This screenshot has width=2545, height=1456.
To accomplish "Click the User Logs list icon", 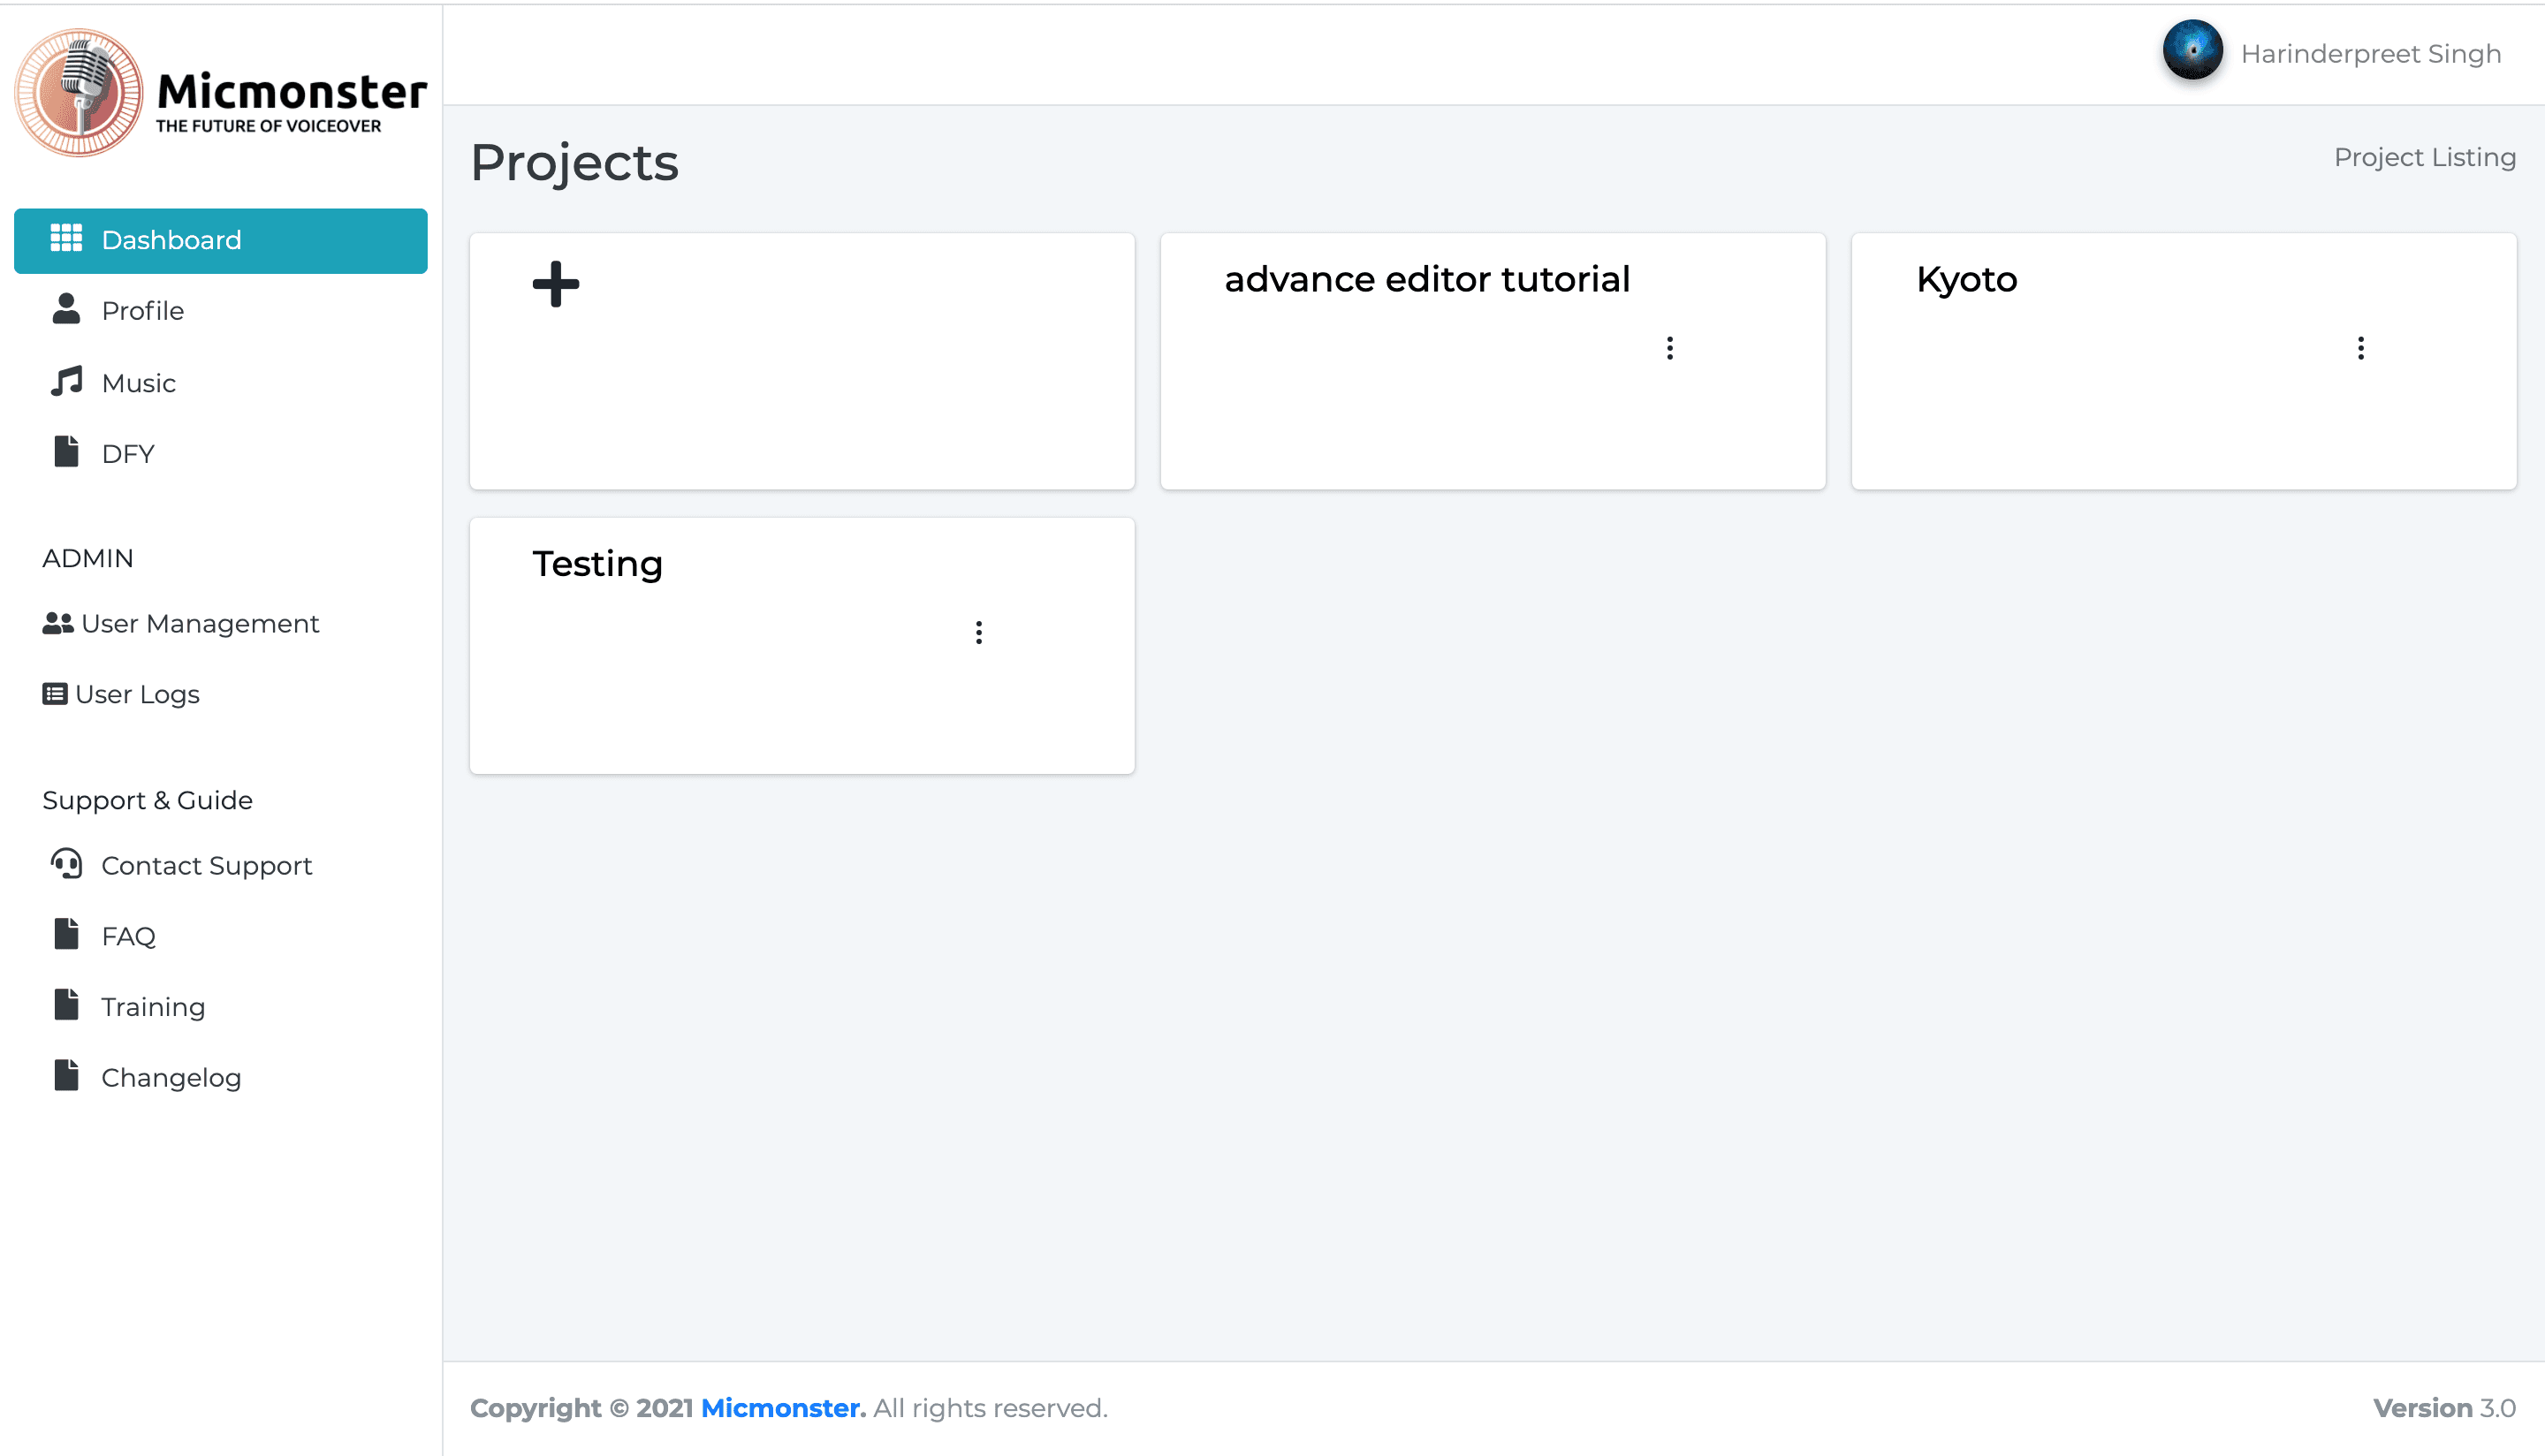I will pyautogui.click(x=54, y=694).
